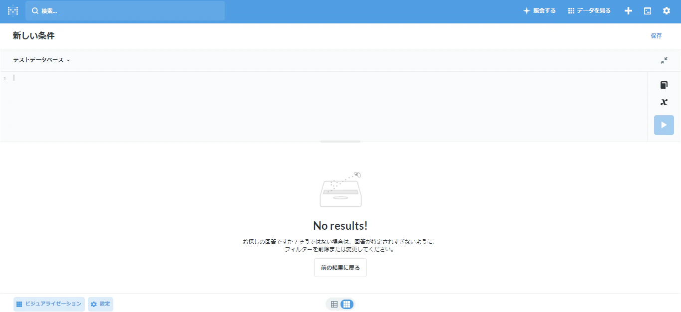Click the editor resize handle bar
Image resolution: width=681 pixels, height=312 pixels.
tap(340, 142)
